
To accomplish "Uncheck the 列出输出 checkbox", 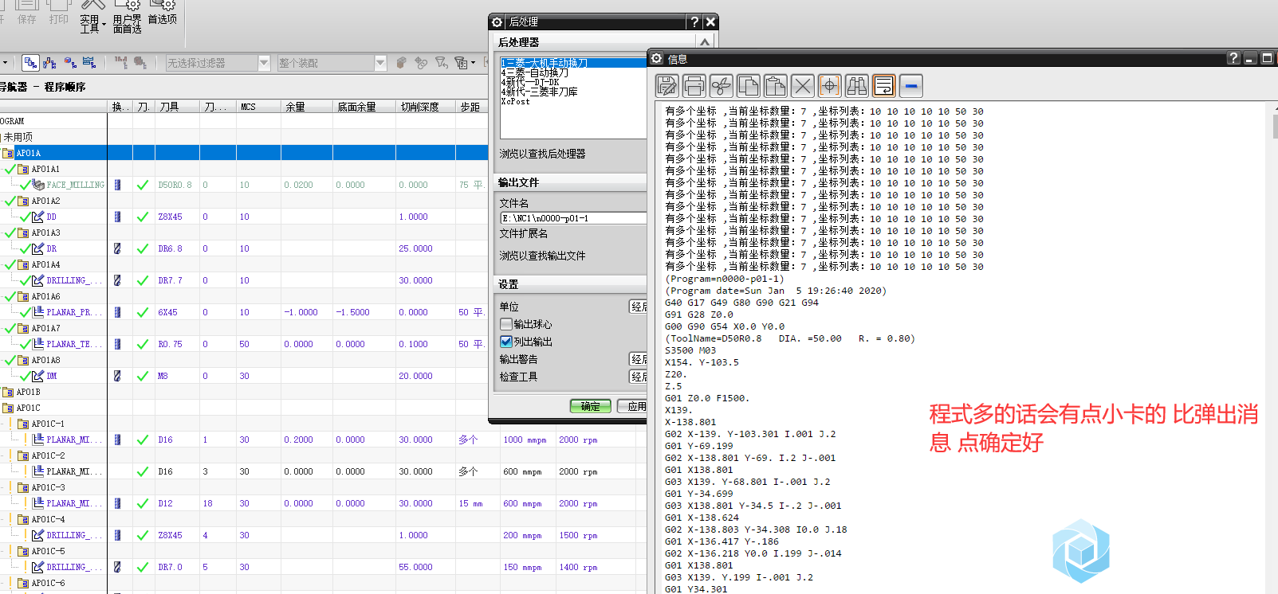I will click(x=505, y=342).
